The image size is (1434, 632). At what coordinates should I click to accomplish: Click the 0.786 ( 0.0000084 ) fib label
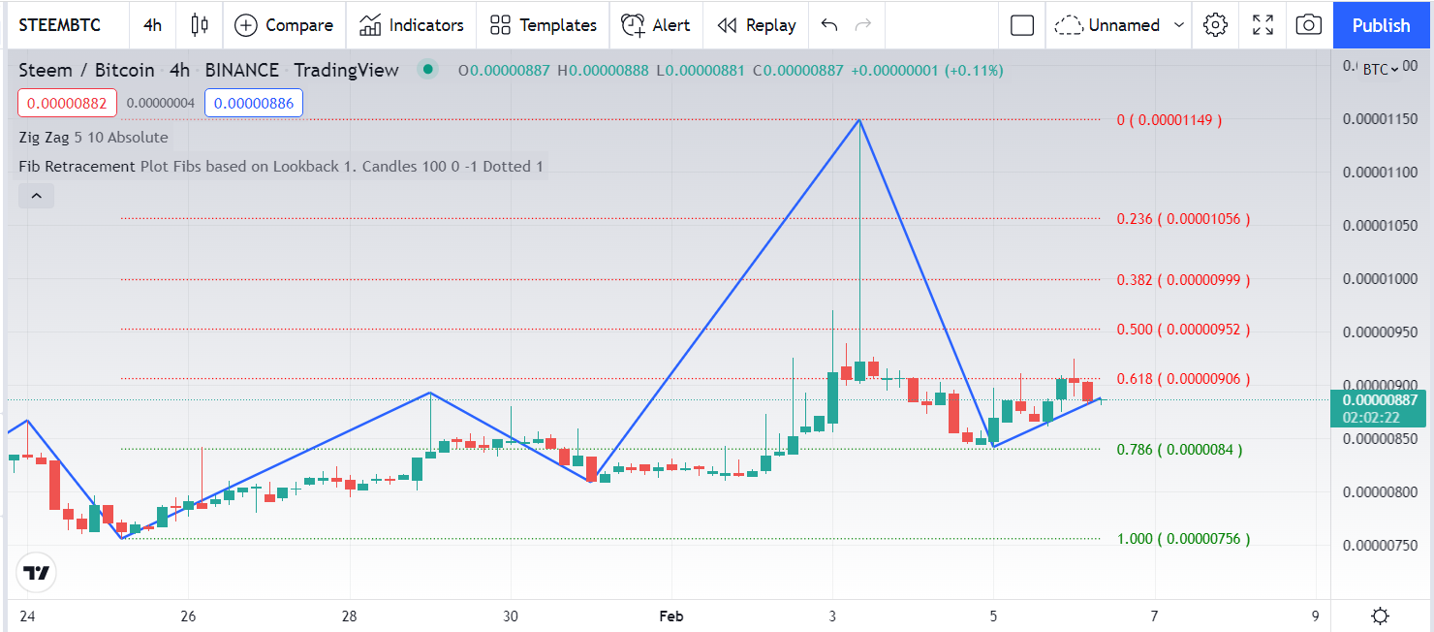1179,450
